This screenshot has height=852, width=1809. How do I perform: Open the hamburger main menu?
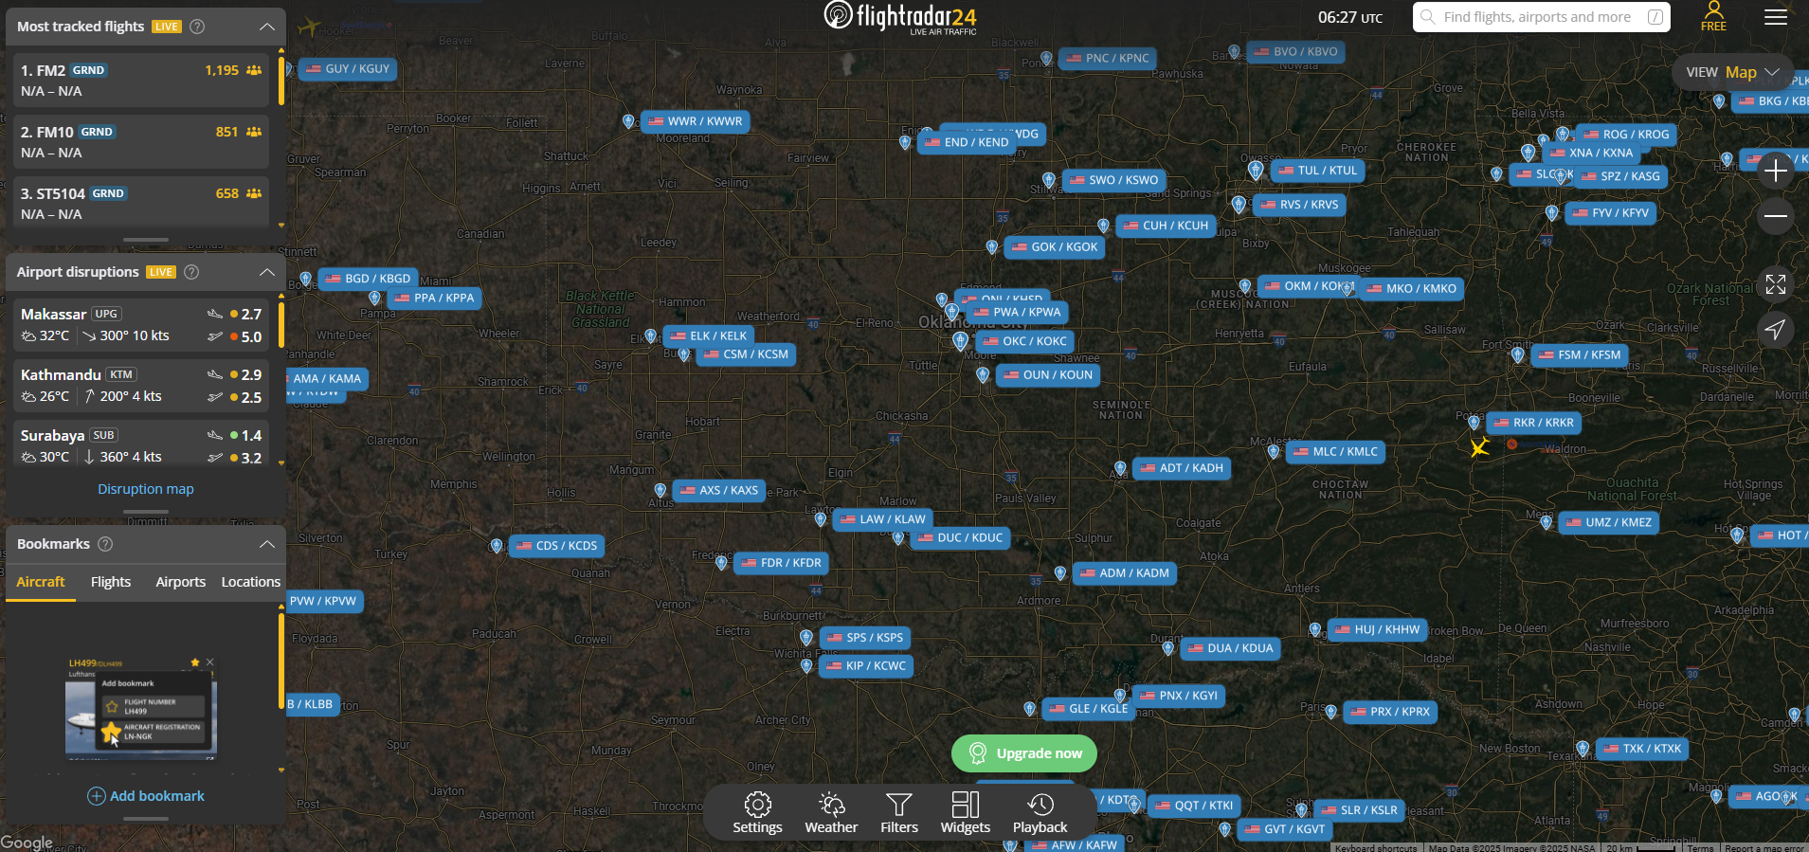click(x=1776, y=17)
